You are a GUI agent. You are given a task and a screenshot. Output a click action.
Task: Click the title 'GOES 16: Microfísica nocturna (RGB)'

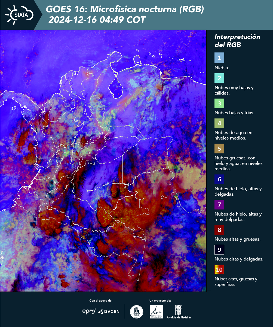click(125, 9)
